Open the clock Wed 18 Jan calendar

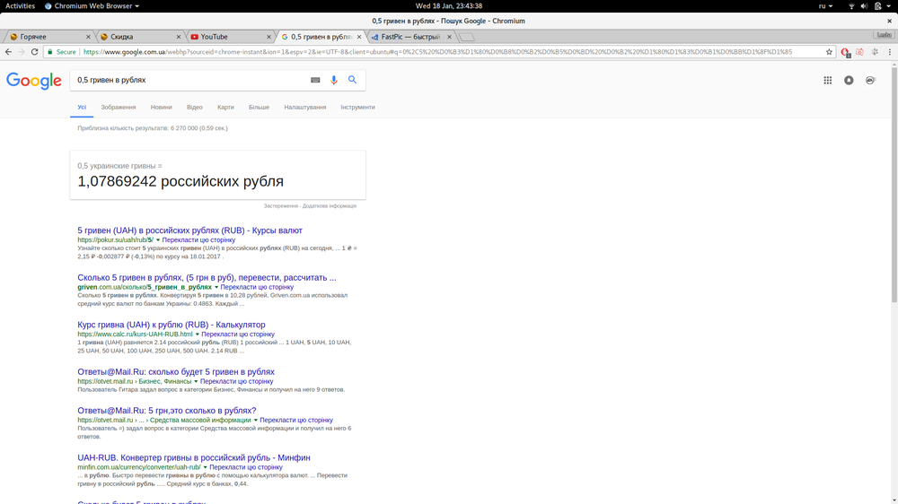coord(448,6)
